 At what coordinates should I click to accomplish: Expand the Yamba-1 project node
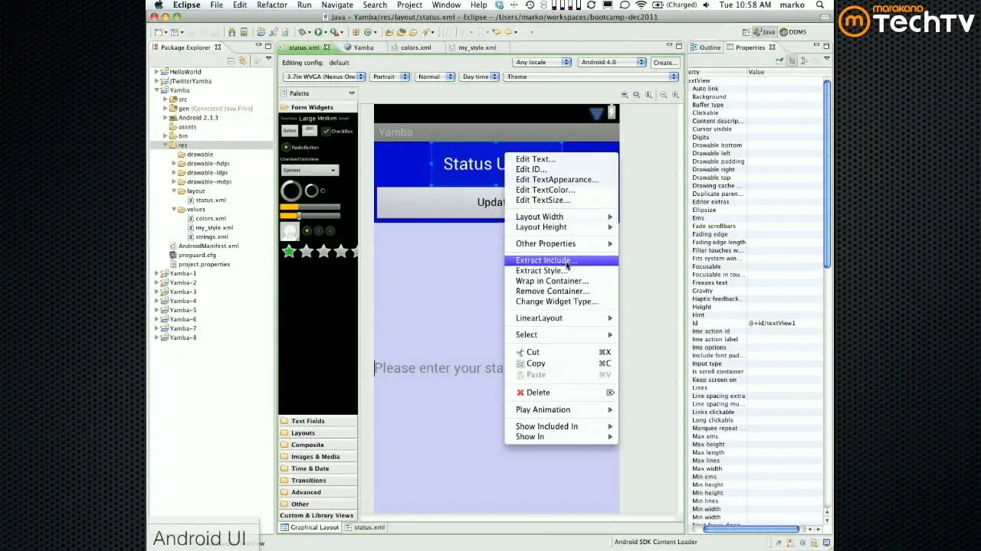157,273
